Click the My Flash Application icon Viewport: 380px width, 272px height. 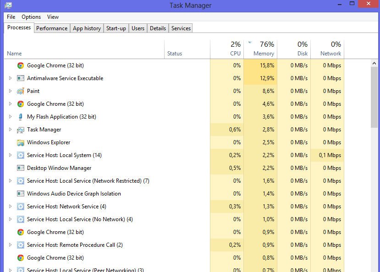pyautogui.click(x=21, y=117)
